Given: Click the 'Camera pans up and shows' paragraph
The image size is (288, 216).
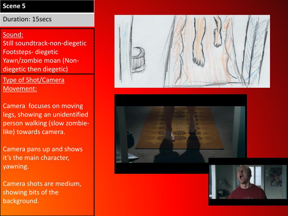Looking at the screenshot, I should (x=43, y=157).
